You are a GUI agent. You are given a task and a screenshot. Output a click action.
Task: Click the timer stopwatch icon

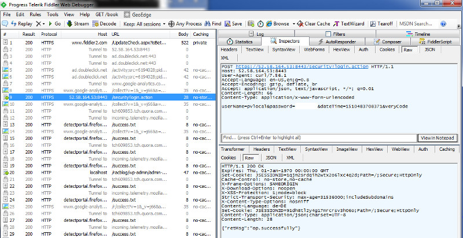[260, 24]
